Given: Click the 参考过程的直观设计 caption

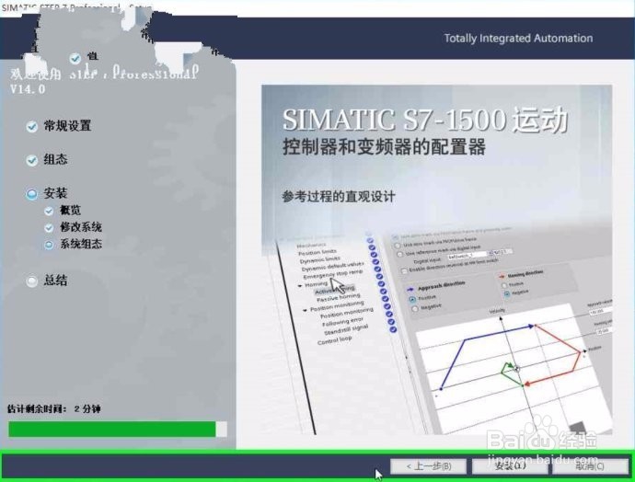Looking at the screenshot, I should coord(339,197).
